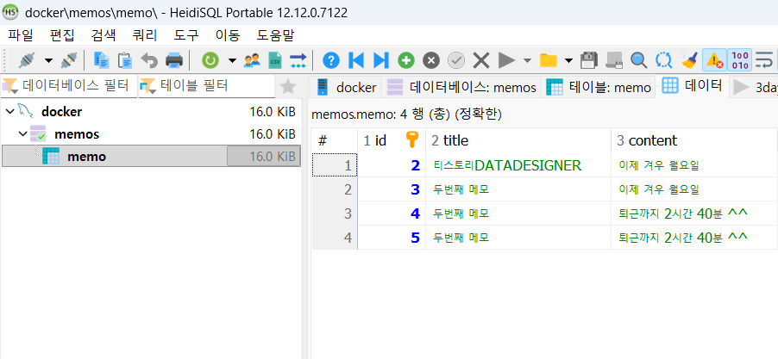Open the session manager connect icon
Viewport: 778px width, 359px height.
tap(27, 60)
